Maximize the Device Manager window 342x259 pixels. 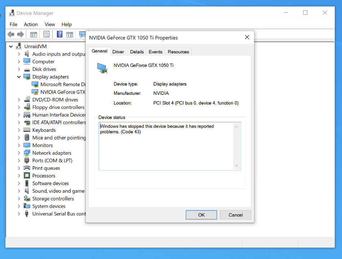tap(305, 13)
